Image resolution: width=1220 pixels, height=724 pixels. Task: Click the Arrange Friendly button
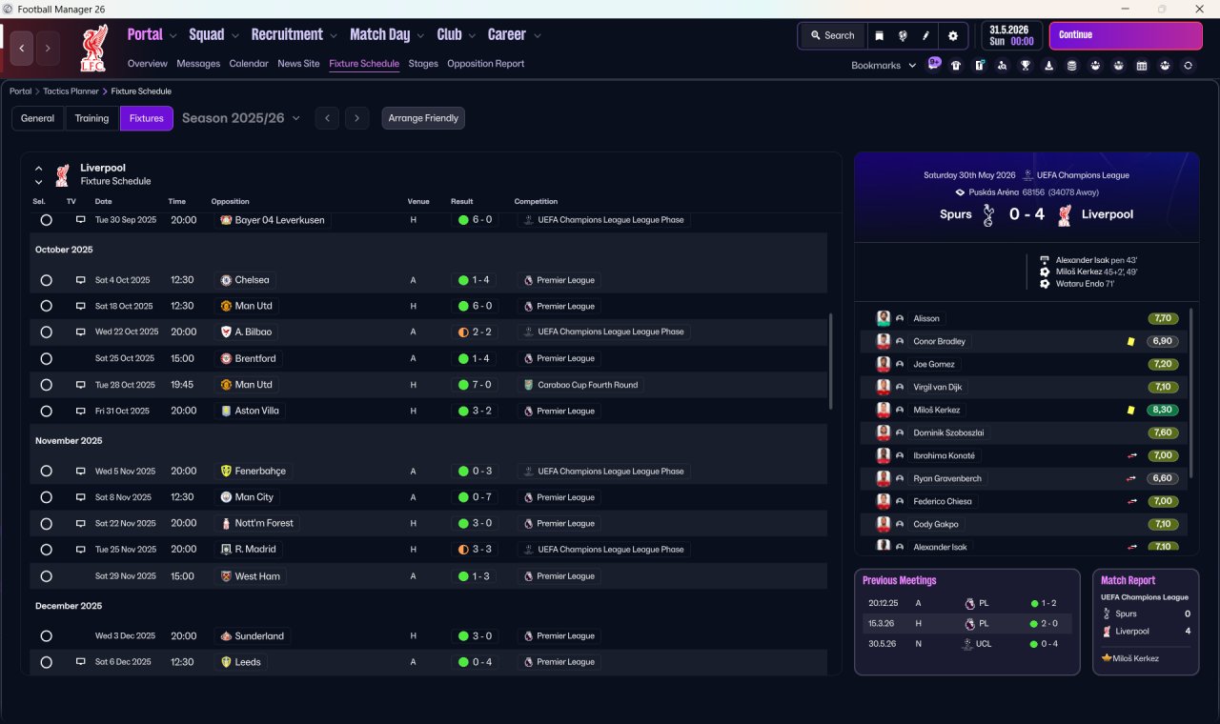pyautogui.click(x=423, y=118)
